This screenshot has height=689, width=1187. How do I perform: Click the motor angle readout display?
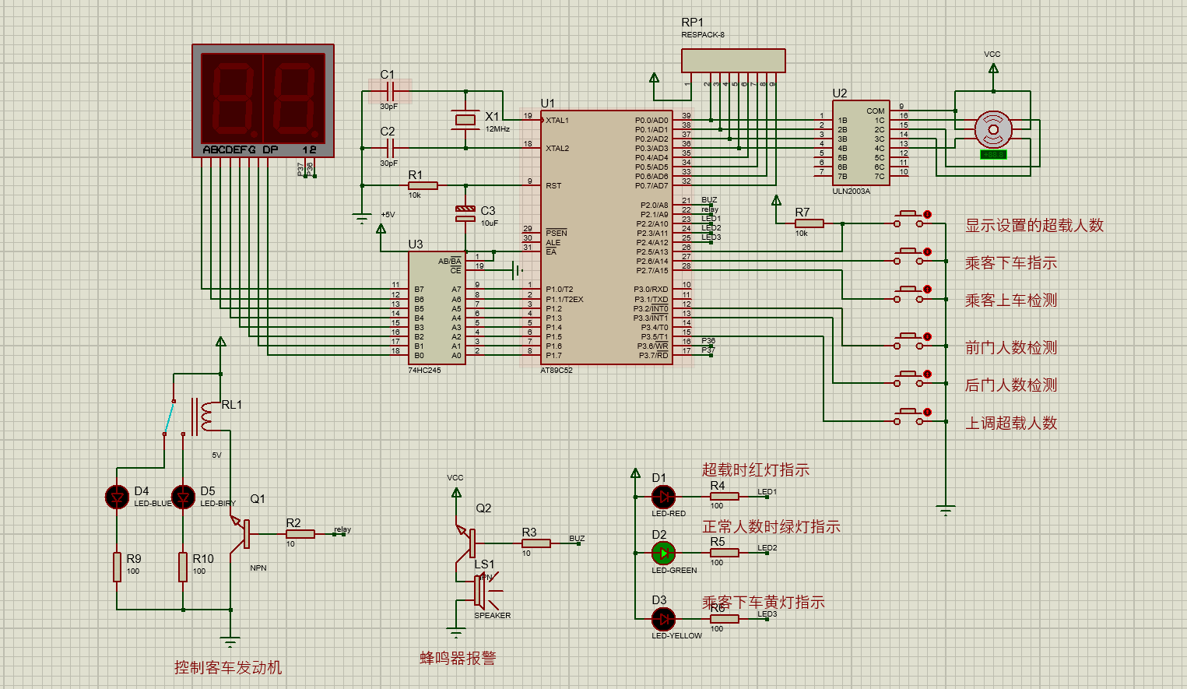point(993,154)
